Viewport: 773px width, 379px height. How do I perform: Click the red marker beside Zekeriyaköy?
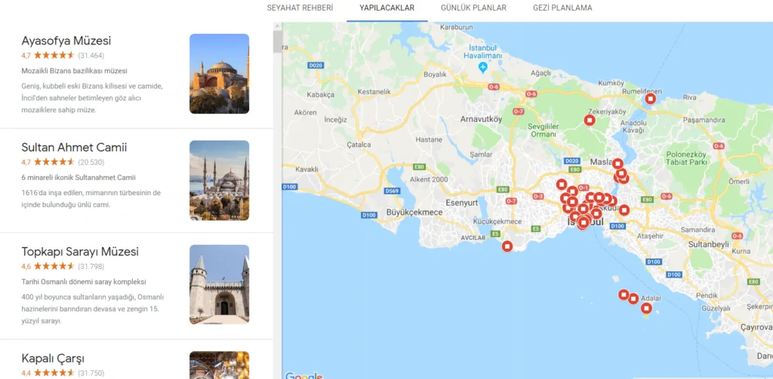(590, 120)
